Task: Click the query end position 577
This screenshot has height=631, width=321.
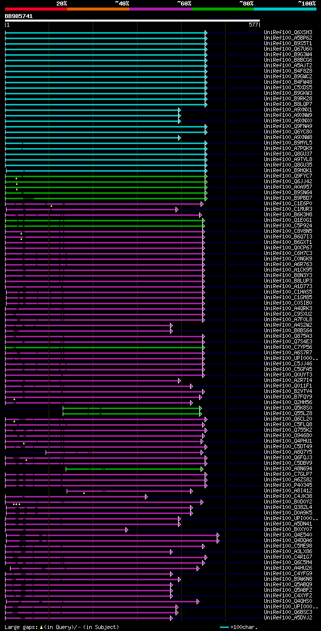Action: (x=253, y=25)
